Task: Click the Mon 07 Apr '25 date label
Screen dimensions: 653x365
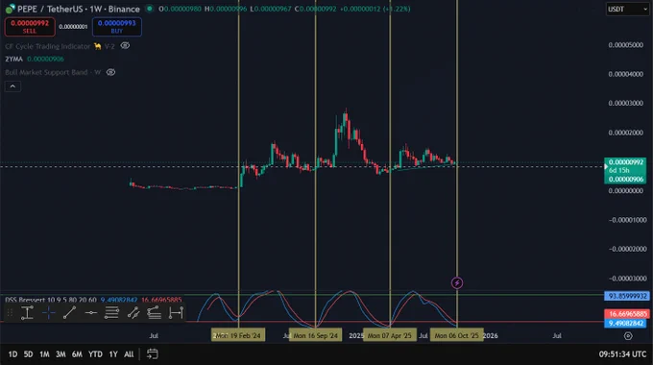Action: [389, 335]
